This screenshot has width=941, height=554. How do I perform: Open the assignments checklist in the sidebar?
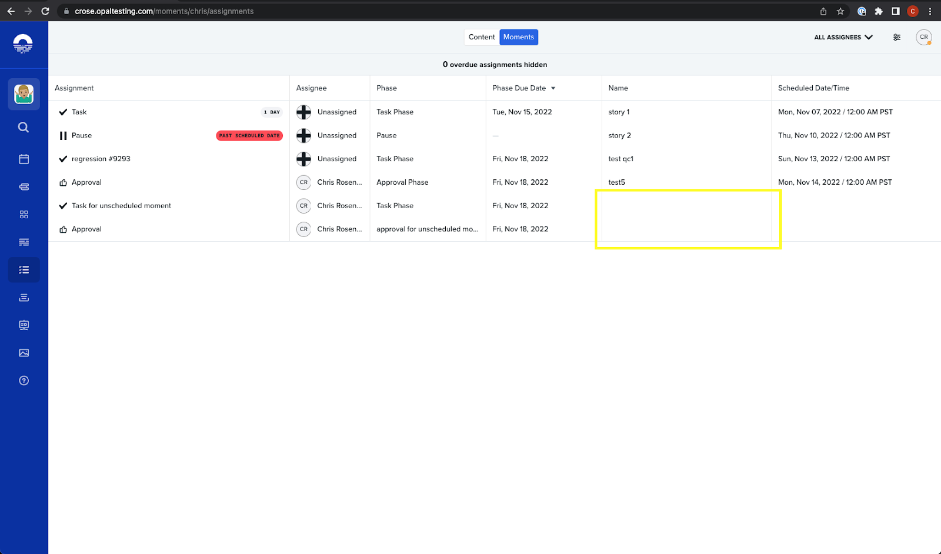pos(24,270)
